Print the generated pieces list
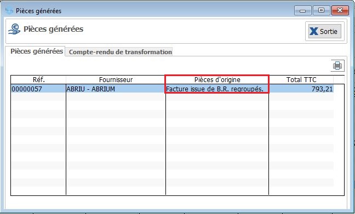The height and width of the screenshot is (214, 355). click(337, 66)
